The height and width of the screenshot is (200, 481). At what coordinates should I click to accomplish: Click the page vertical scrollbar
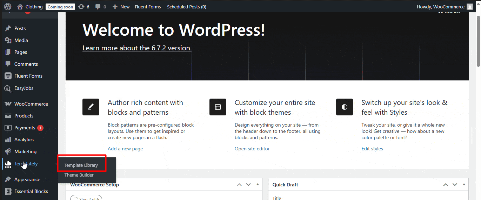point(478,41)
